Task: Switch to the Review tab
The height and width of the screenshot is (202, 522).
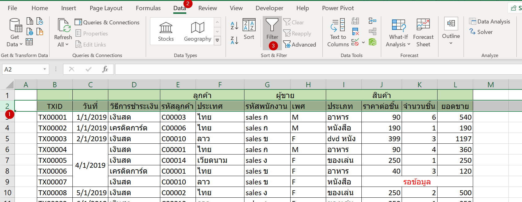Action: click(208, 8)
